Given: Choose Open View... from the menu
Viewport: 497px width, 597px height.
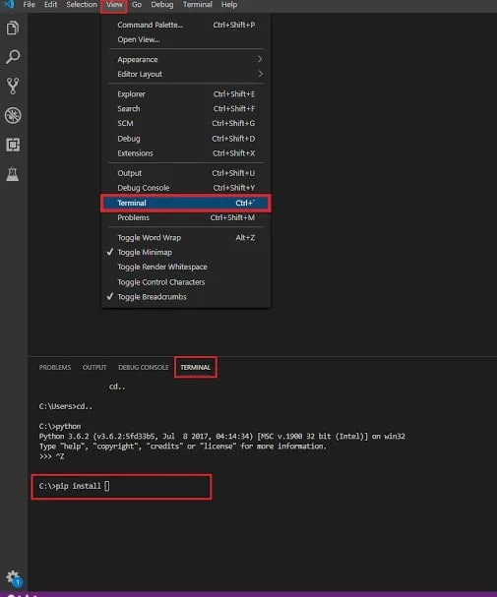Looking at the screenshot, I should click(186, 39).
